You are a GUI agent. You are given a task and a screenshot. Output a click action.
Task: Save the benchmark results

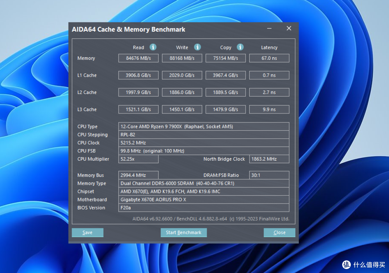click(87, 233)
